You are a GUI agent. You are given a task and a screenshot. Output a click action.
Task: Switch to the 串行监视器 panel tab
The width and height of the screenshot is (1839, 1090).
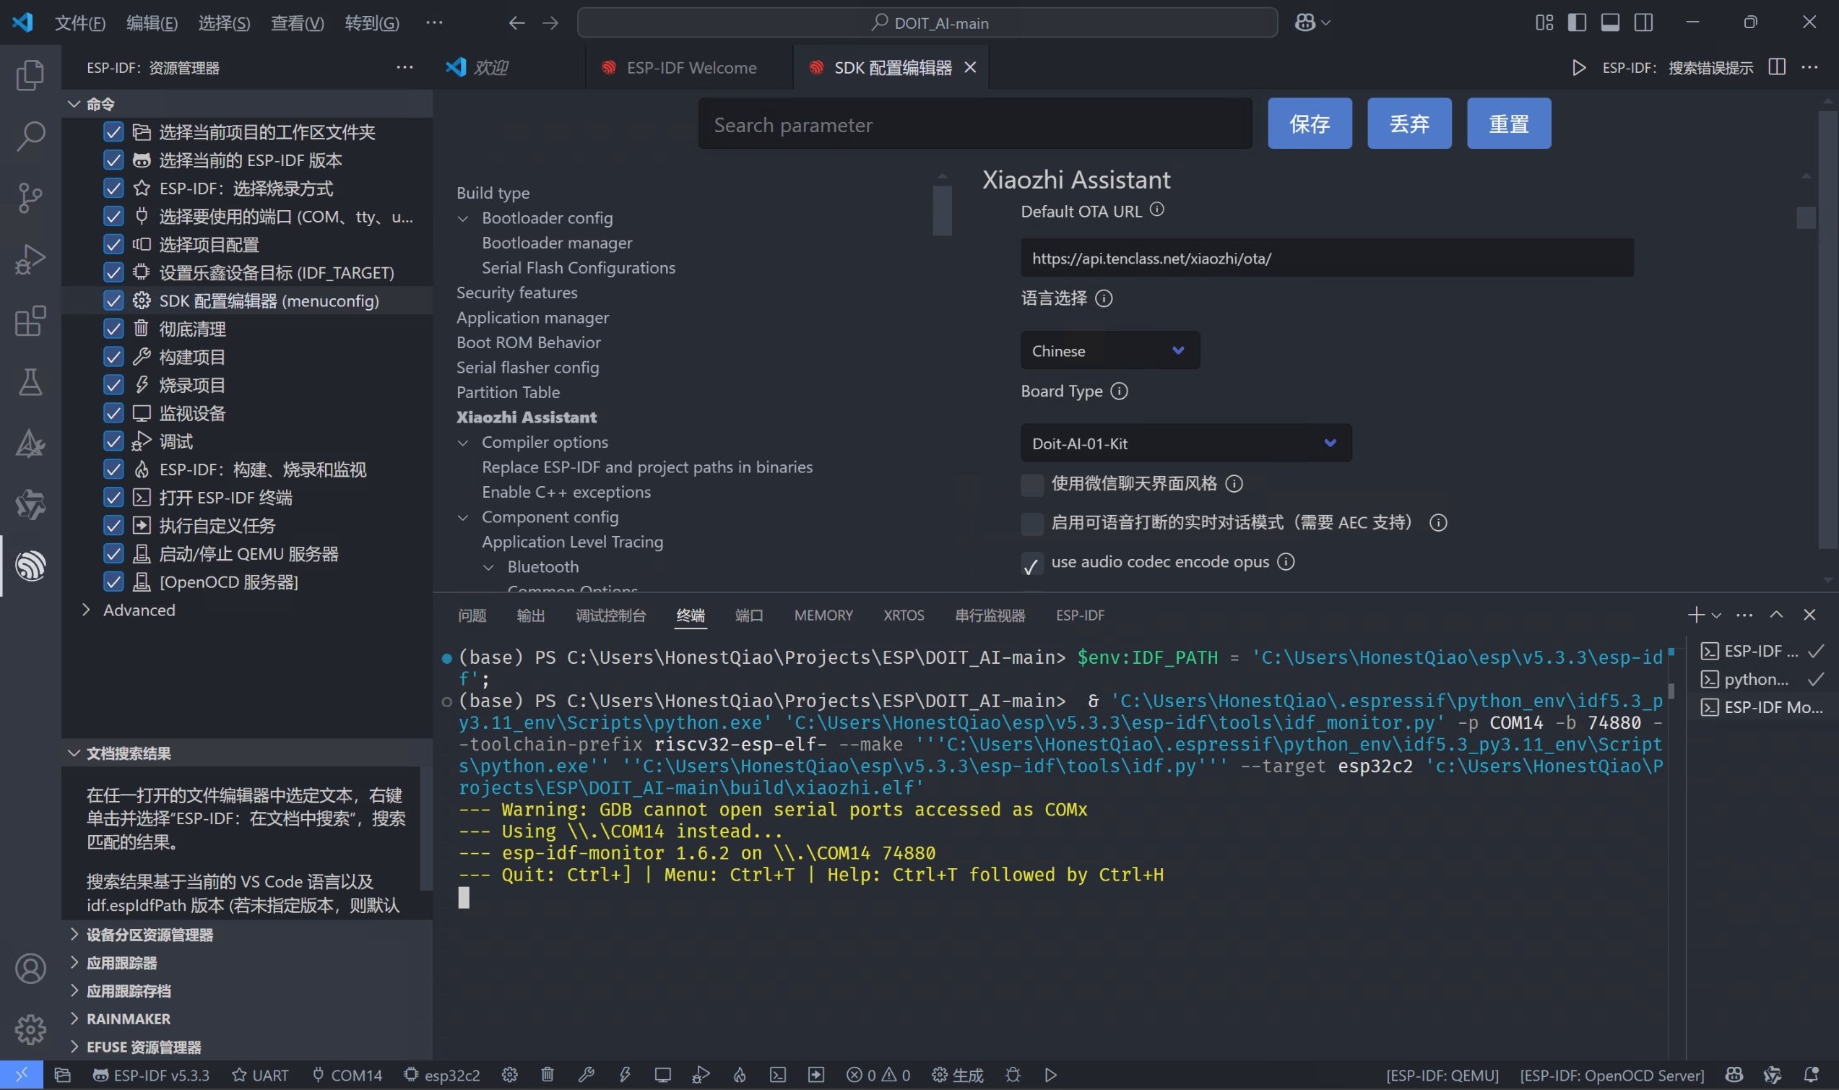pos(990,615)
